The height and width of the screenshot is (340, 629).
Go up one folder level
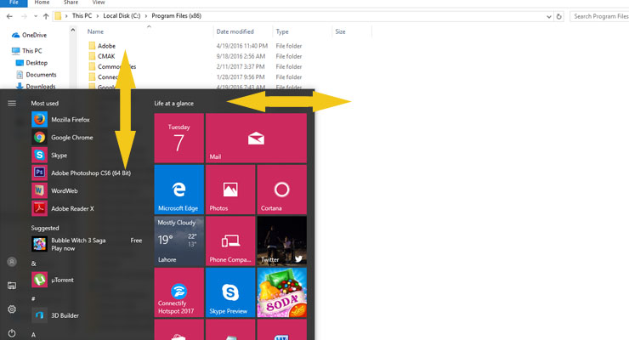click(x=46, y=16)
